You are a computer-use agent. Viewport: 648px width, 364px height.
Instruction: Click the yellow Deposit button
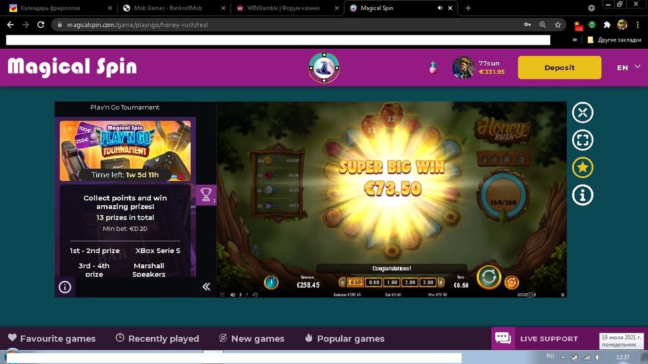tap(559, 67)
